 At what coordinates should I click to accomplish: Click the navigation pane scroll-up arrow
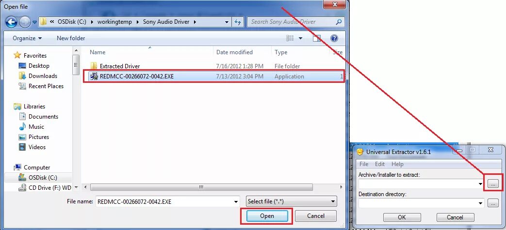[x=76, y=50]
